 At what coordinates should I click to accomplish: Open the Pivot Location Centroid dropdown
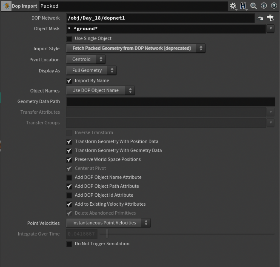click(x=86, y=59)
